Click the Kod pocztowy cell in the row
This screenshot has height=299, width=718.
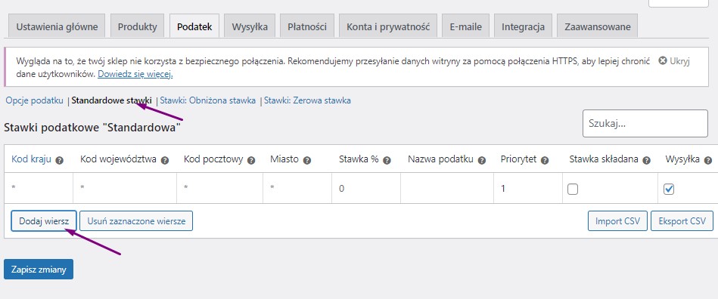point(220,188)
